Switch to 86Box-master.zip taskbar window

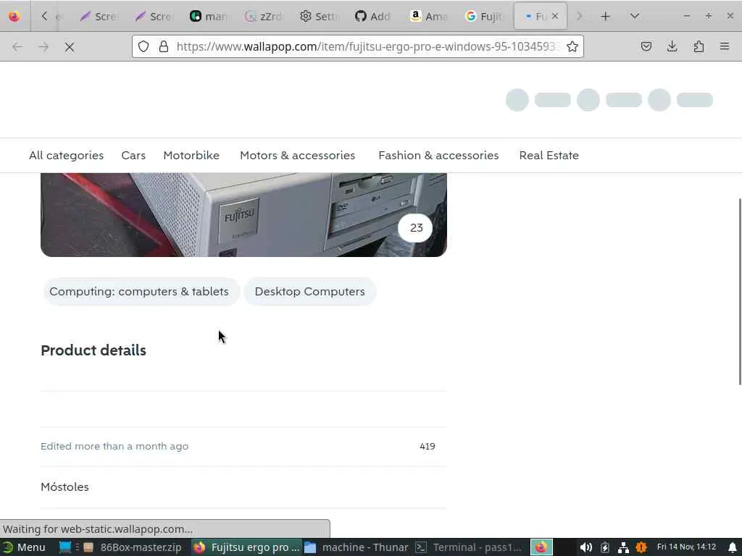click(133, 547)
